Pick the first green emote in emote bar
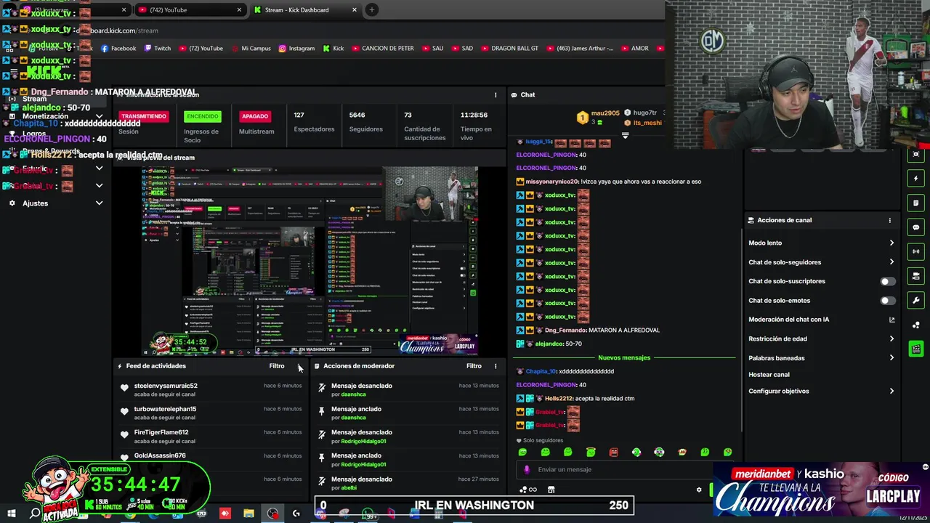This screenshot has height=523, width=930. (x=522, y=452)
